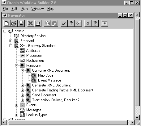The image size is (141, 126).
Task: Click the vertical scrollbar down arrow
Action: click(x=137, y=117)
